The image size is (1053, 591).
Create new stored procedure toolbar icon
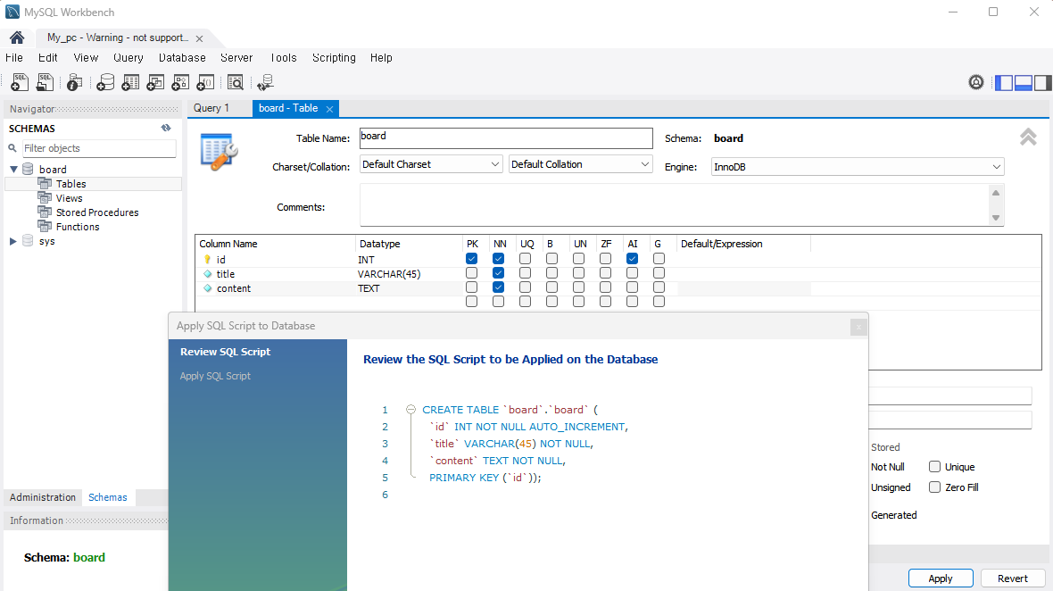180,83
